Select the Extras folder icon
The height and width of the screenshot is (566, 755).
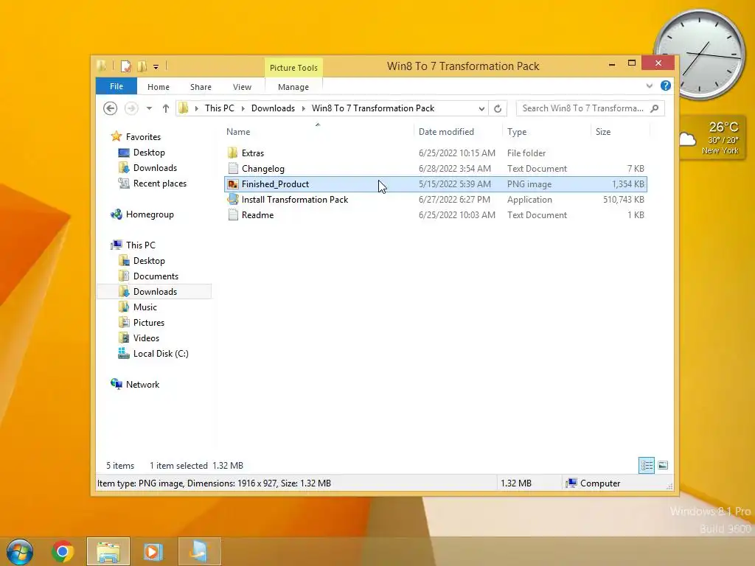click(x=232, y=153)
